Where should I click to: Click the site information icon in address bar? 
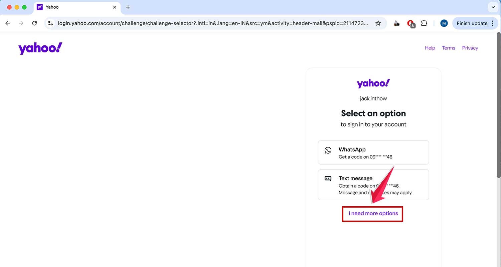tap(50, 23)
